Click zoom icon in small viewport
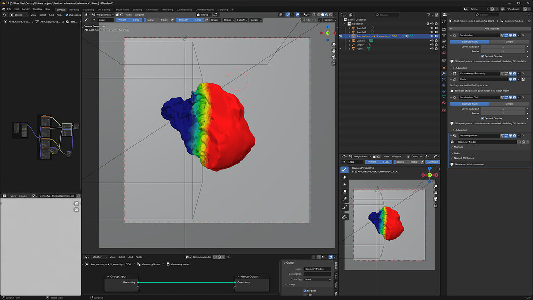This screenshot has width=533, height=300. (x=436, y=186)
